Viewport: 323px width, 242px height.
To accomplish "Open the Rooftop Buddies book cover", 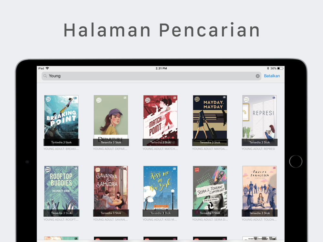I will point(61,191).
